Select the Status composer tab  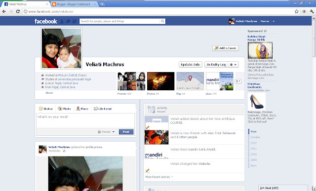tap(46, 109)
